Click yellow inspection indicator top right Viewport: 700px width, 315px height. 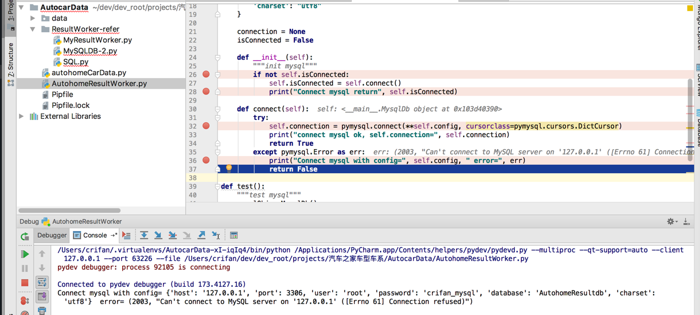(x=690, y=8)
